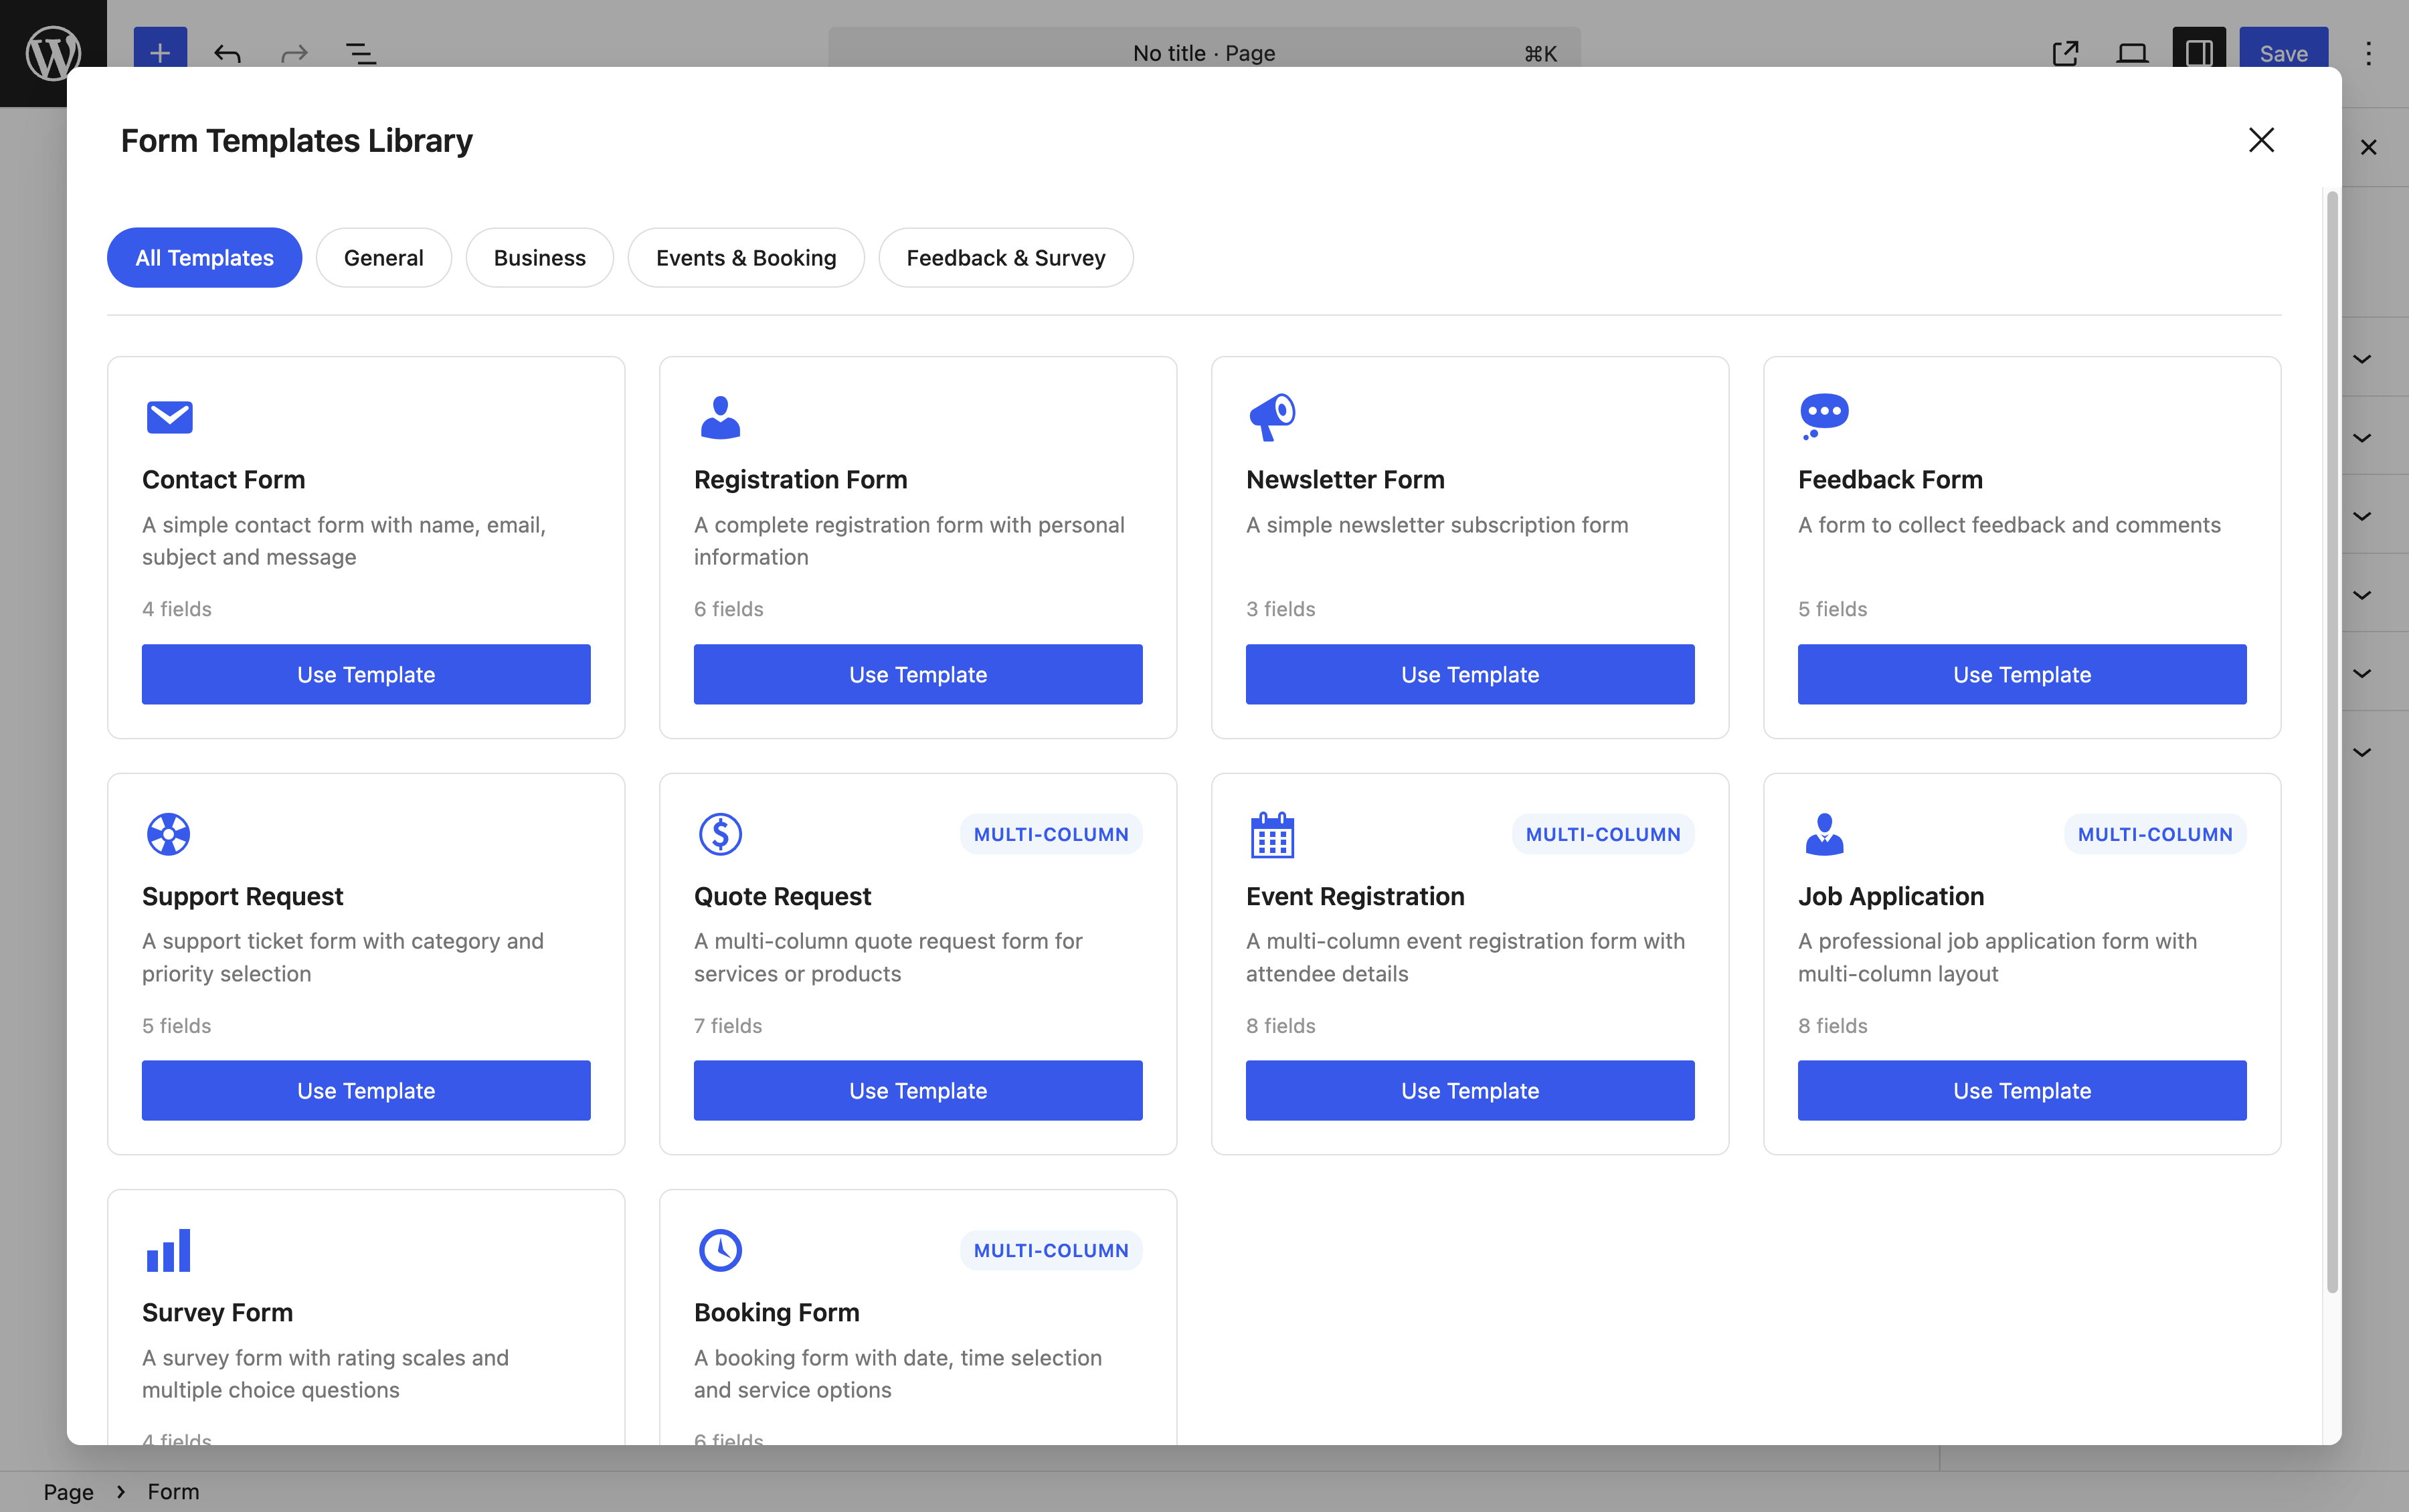Select the All Templates filter
Image resolution: width=2409 pixels, height=1512 pixels.
point(204,257)
